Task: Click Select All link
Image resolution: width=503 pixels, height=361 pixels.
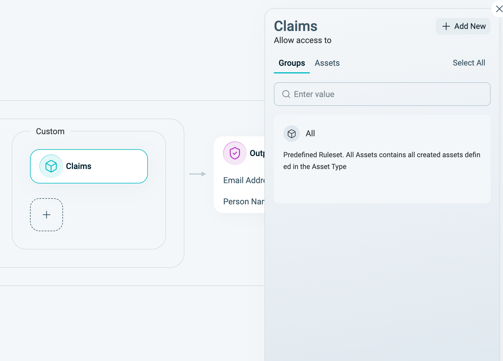Action: point(469,63)
